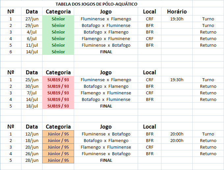The image size is (224, 170).
Task: Select the Turno cell in the 12/jun row
Action: coord(208,134)
